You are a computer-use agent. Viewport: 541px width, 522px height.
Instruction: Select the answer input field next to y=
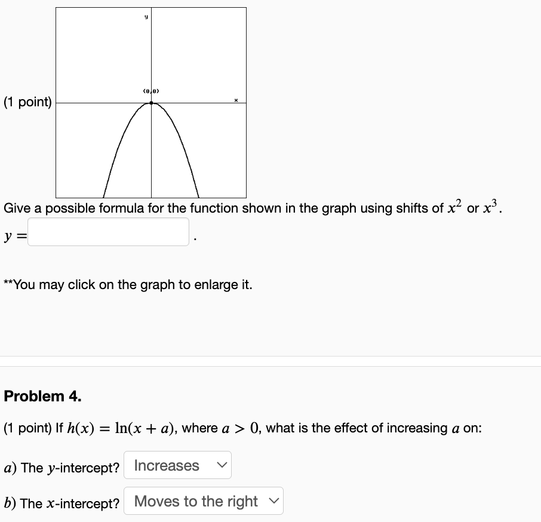[109, 232]
